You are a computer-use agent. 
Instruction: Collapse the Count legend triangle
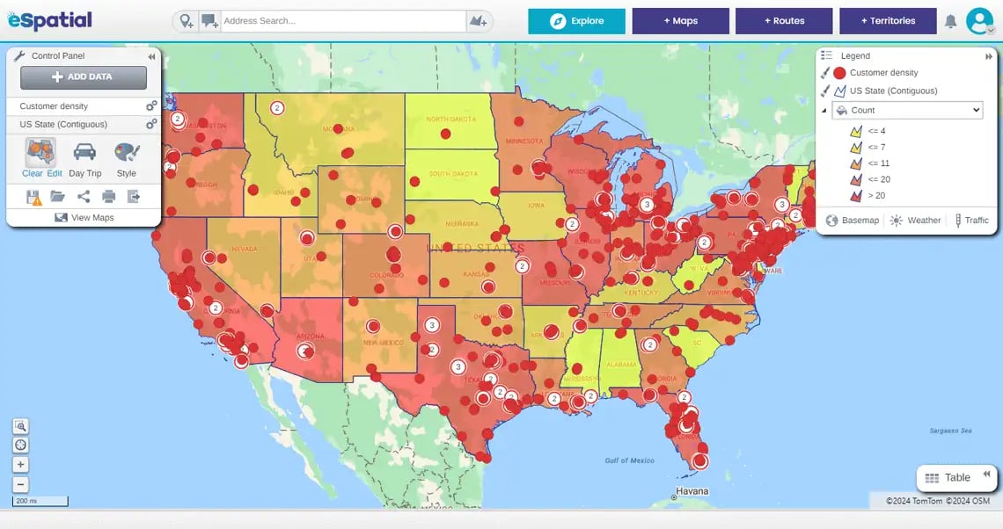click(824, 111)
